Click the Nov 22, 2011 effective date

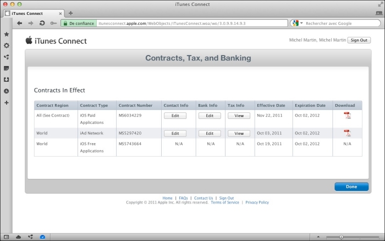click(269, 116)
